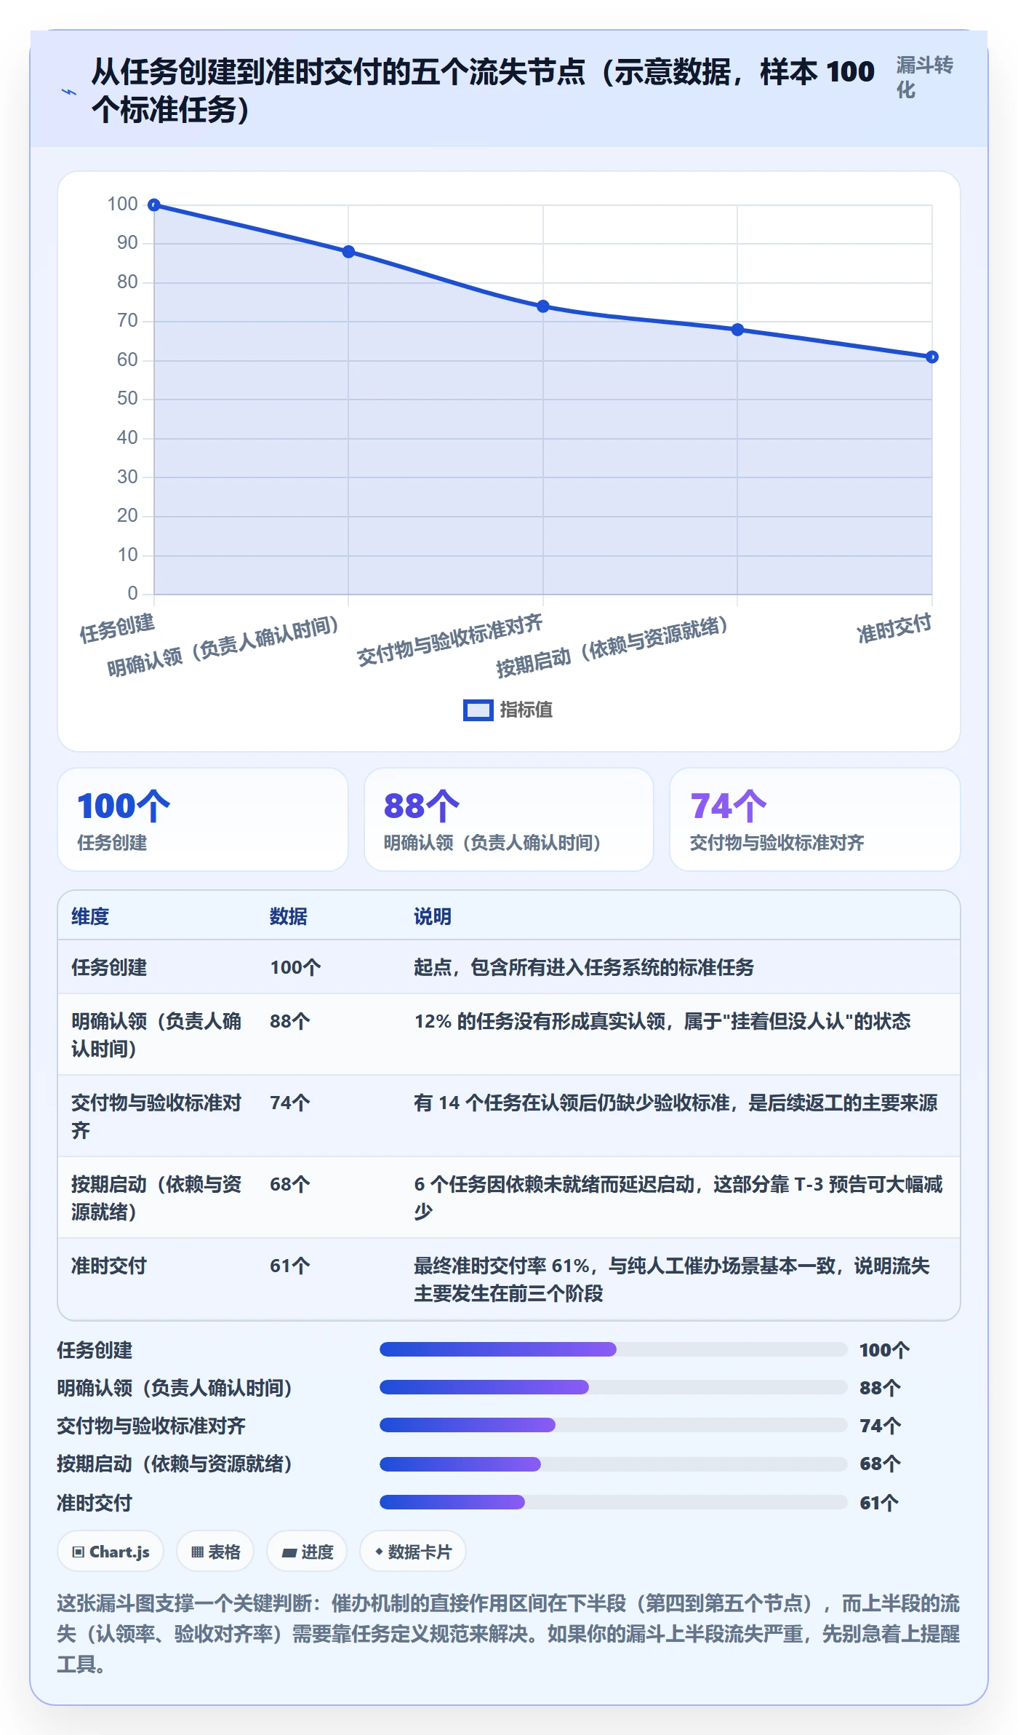Click the 说明 column header
Screen dimensions: 1018x1735
pos(433,916)
